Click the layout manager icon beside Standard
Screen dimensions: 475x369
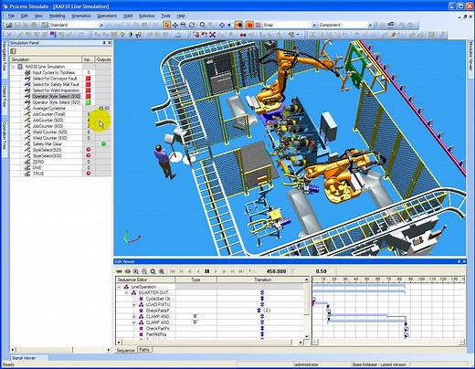coord(45,25)
